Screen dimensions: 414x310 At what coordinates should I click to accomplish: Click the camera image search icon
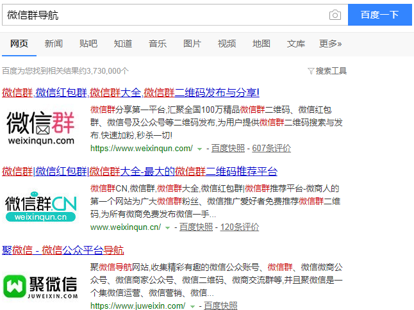point(335,15)
